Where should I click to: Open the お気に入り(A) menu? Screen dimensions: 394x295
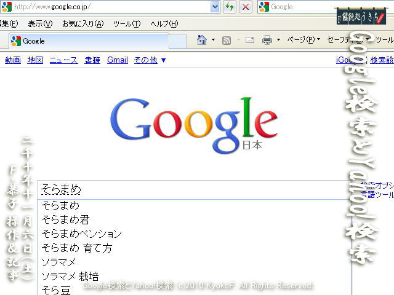pyautogui.click(x=83, y=24)
